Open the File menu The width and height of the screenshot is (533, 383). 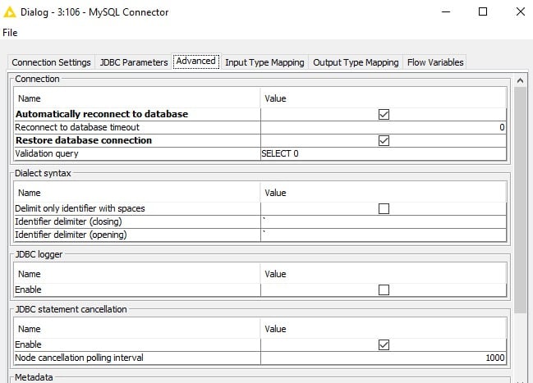[x=10, y=33]
